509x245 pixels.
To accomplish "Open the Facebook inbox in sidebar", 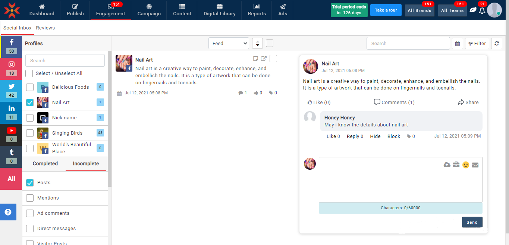I will 11,47.
